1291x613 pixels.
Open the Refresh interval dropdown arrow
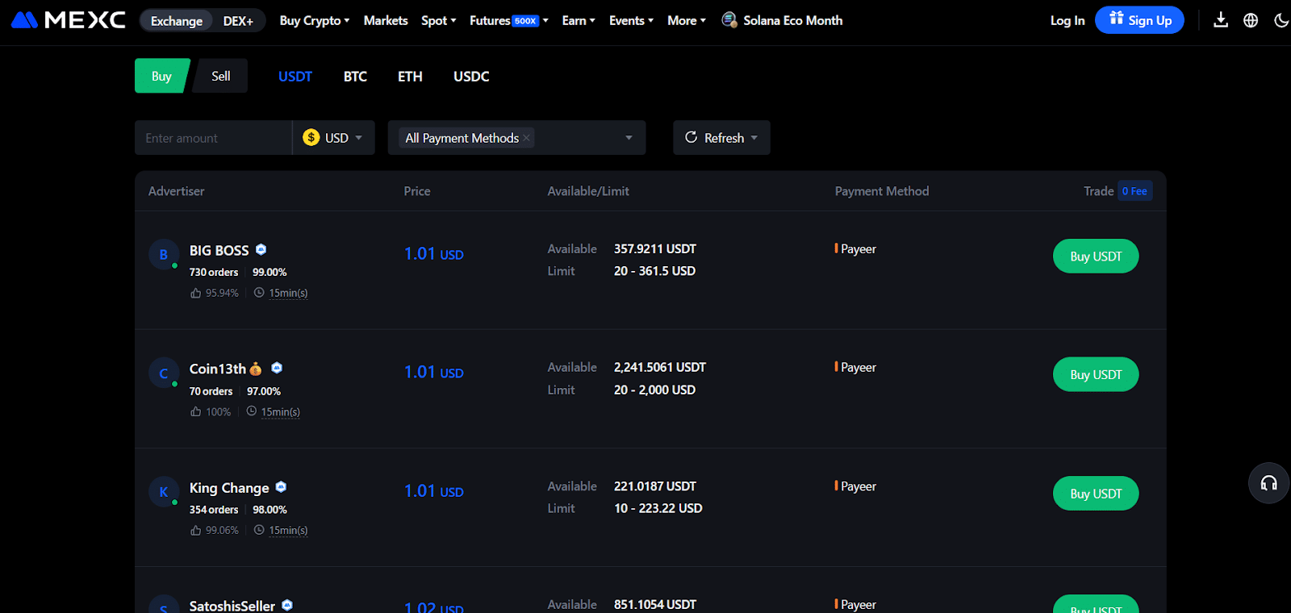pos(754,138)
